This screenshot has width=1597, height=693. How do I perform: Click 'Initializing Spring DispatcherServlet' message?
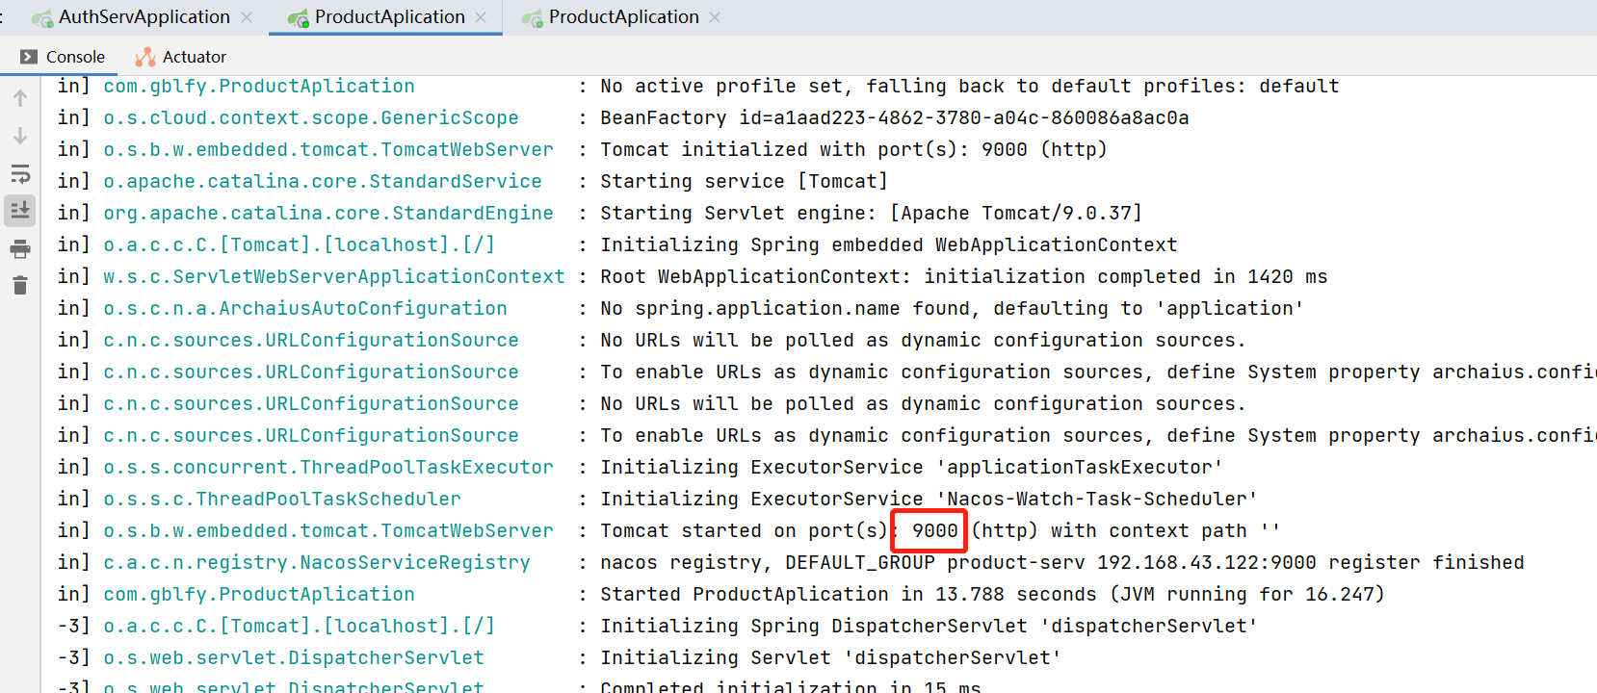(929, 626)
